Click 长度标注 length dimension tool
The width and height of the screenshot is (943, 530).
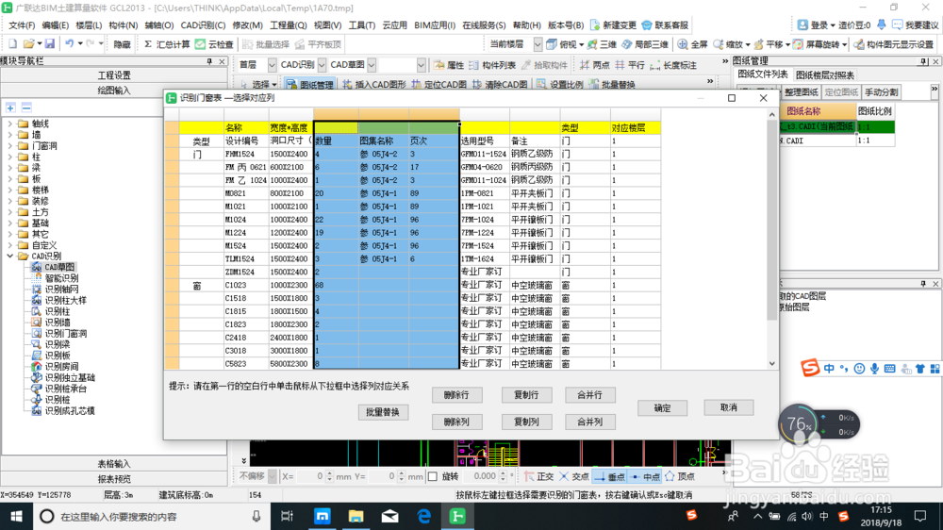[x=673, y=65]
